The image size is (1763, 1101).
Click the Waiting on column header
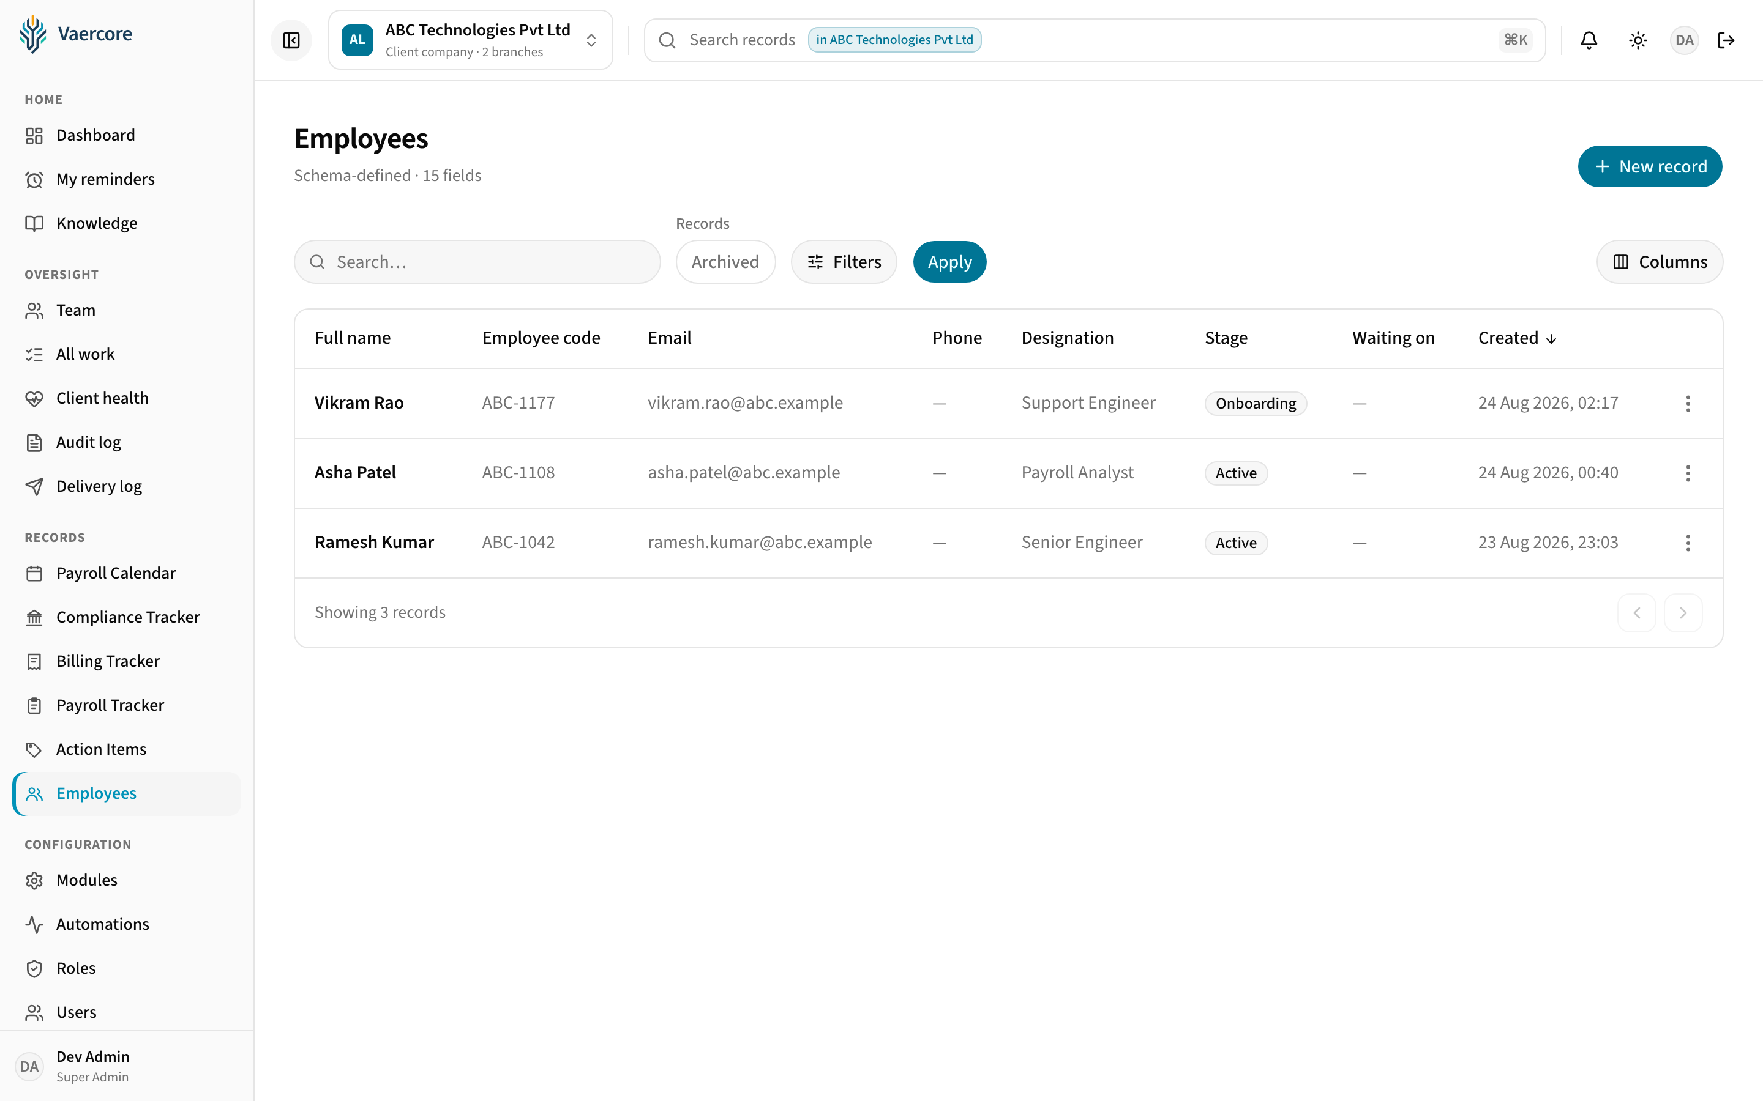click(x=1393, y=338)
